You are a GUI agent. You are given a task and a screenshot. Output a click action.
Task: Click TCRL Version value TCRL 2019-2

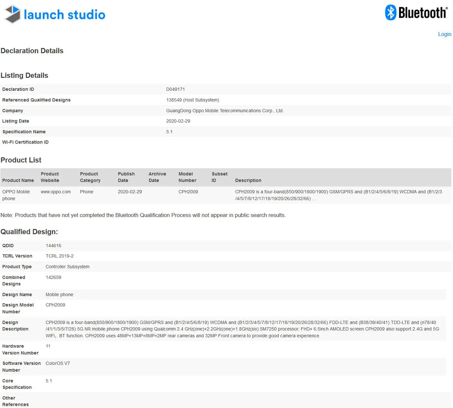[60, 256]
